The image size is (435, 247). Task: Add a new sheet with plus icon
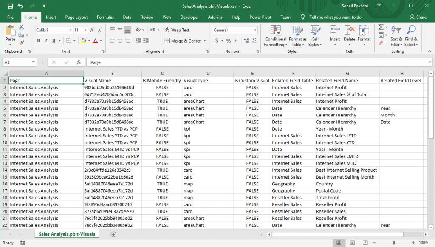pyautogui.click(x=113, y=234)
